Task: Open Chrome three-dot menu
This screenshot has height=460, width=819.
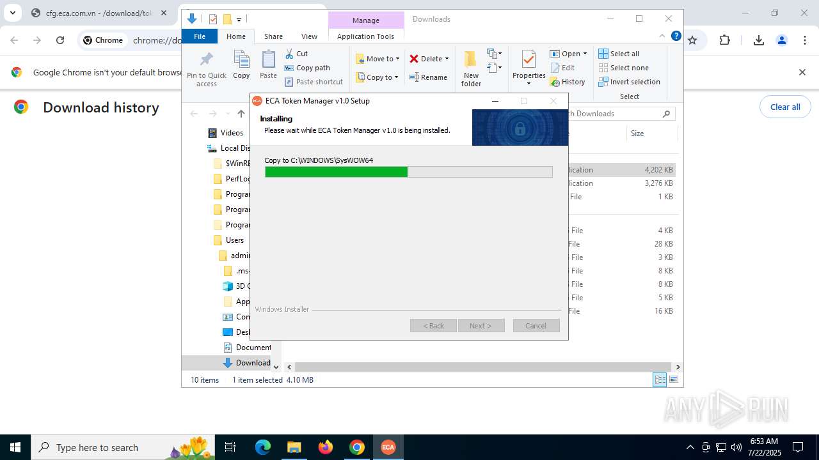Action: click(804, 40)
